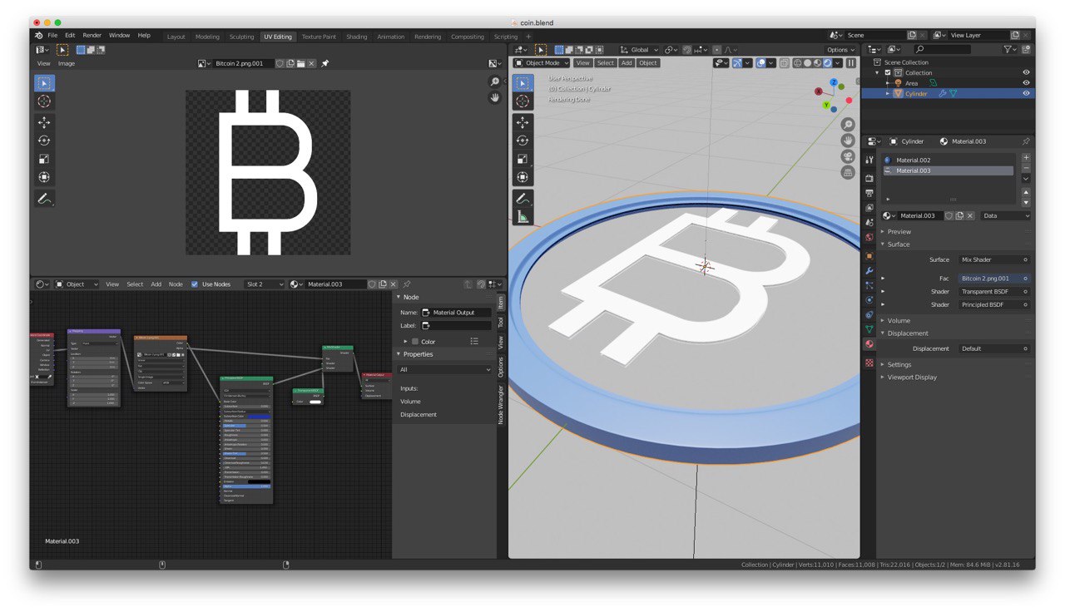Expand the Settings panel in material properties
1065x612 pixels.
tap(899, 365)
